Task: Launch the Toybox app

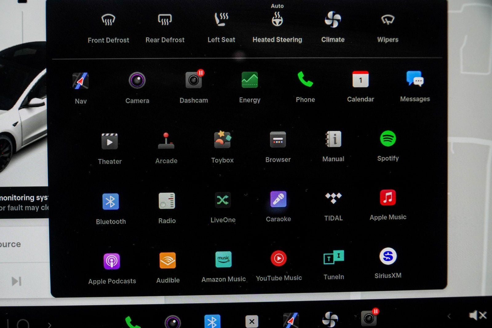Action: [222, 140]
